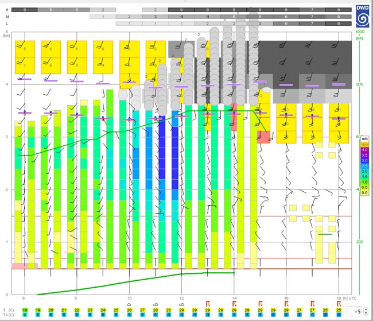Click temperature value 18 at 6 UTC
373x321 pixels.
pos(25,310)
